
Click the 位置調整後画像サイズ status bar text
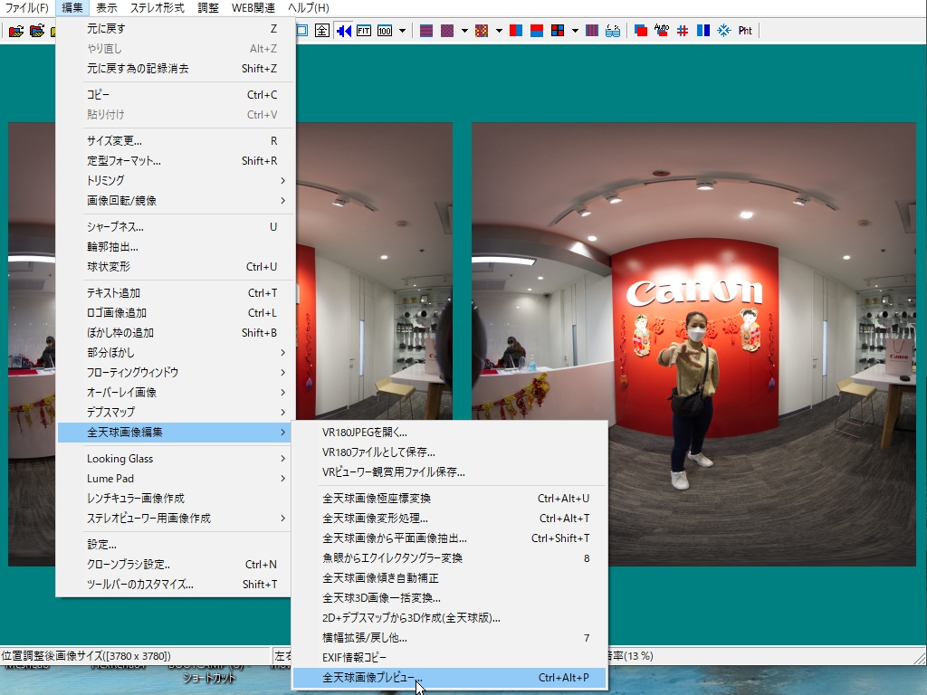click(x=86, y=656)
